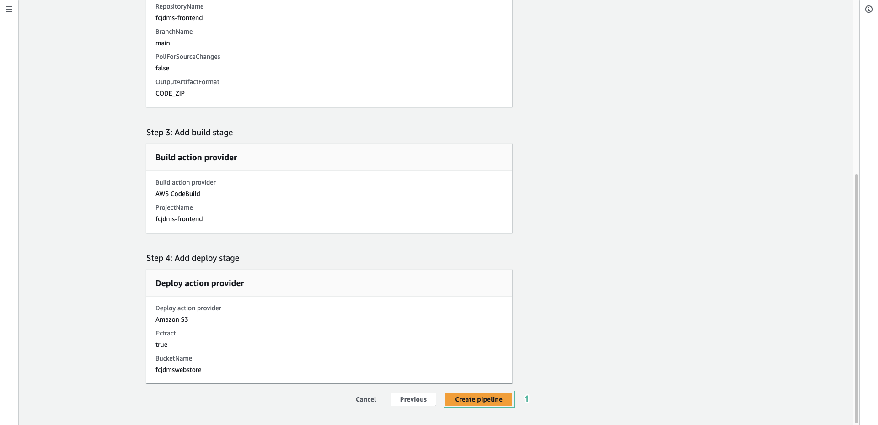
Task: Select the 'OutputArtifactFormat' field label
Action: 187,82
